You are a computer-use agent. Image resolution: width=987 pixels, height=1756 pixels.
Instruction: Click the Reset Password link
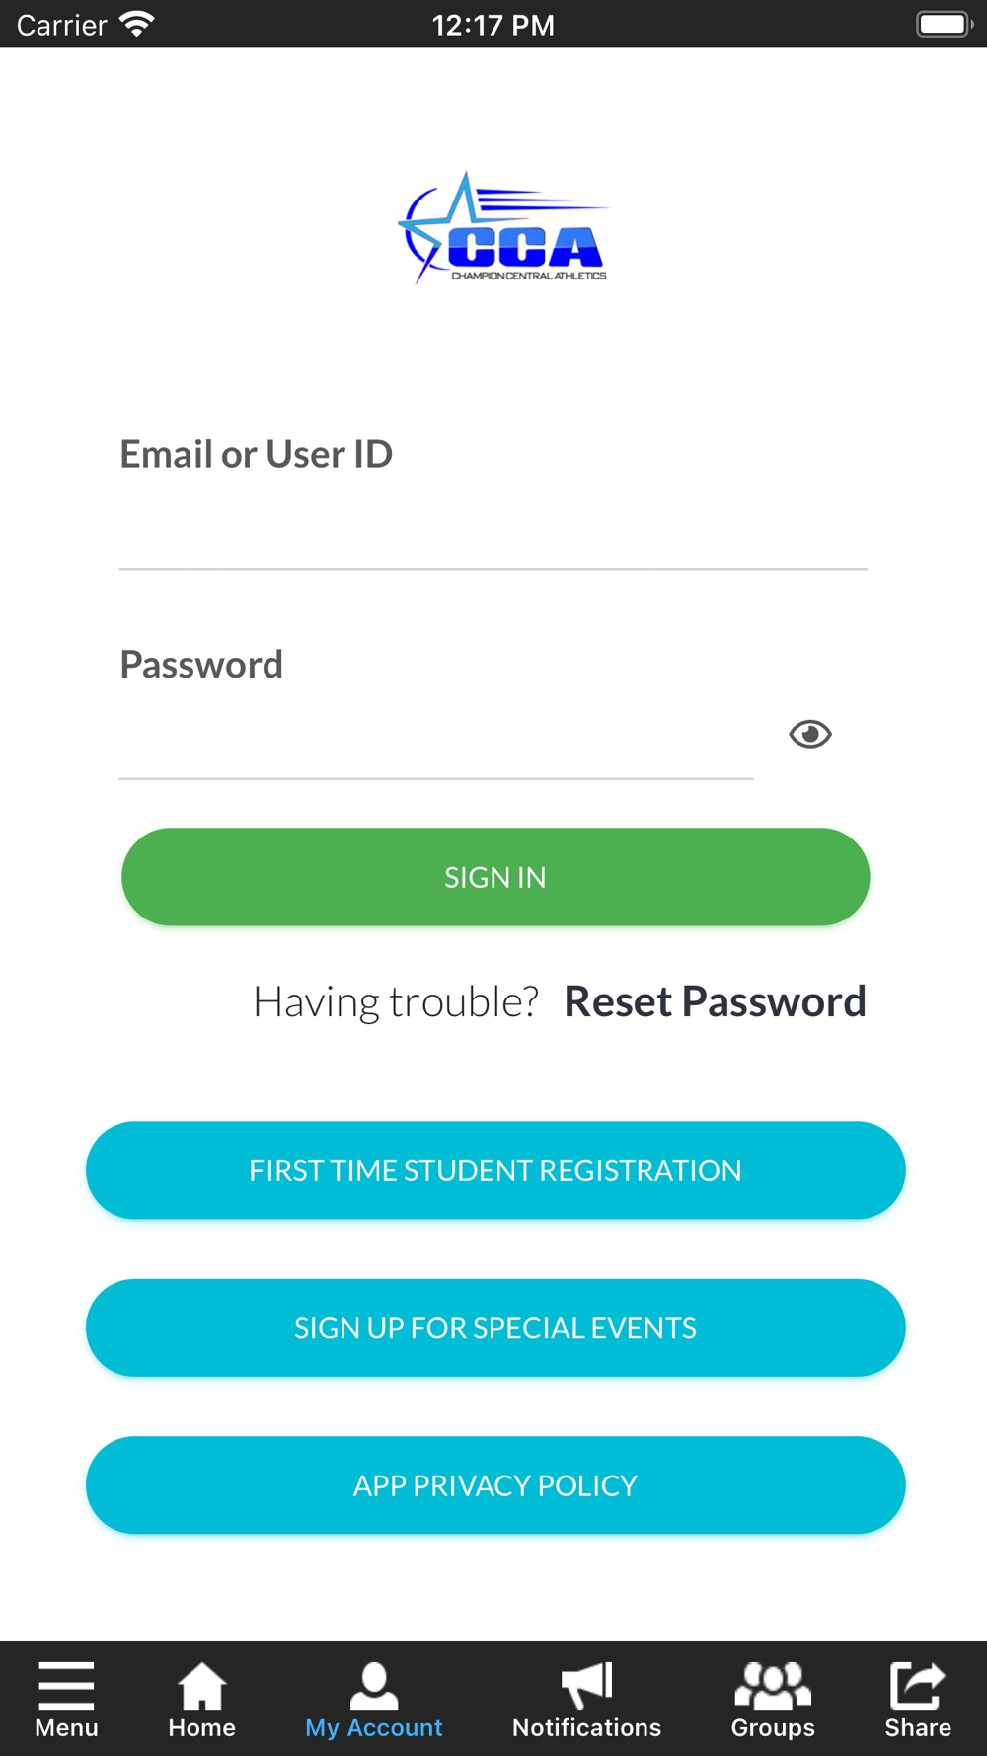715,1001
